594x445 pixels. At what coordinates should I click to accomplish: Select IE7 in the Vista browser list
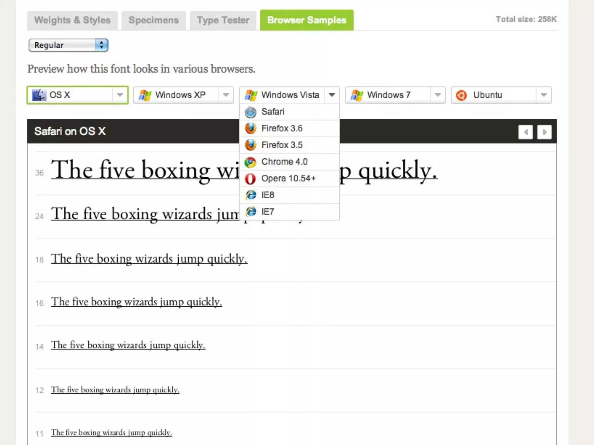[267, 212]
